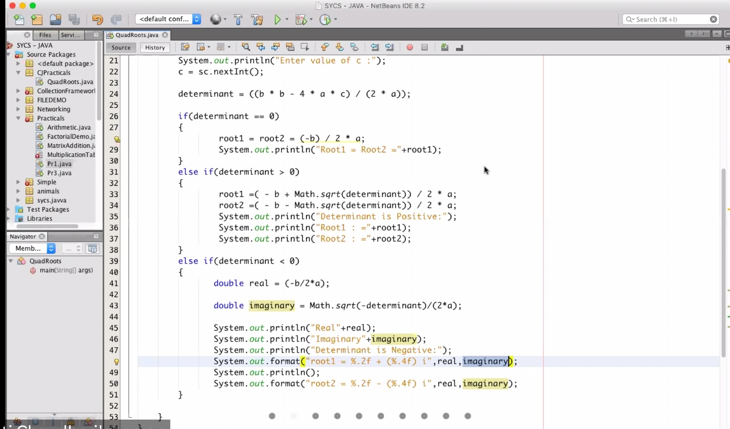Click the New File toolbar icon
This screenshot has width=730, height=429.
click(19, 19)
